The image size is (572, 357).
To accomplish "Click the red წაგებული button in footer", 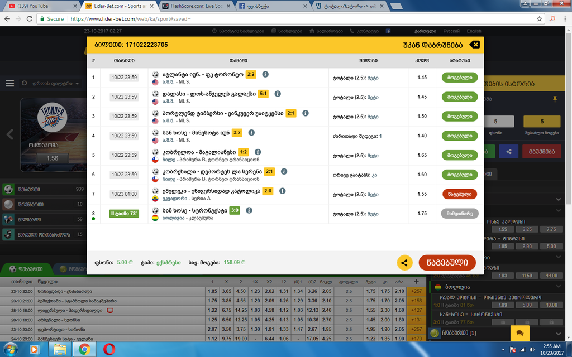I will (x=447, y=263).
